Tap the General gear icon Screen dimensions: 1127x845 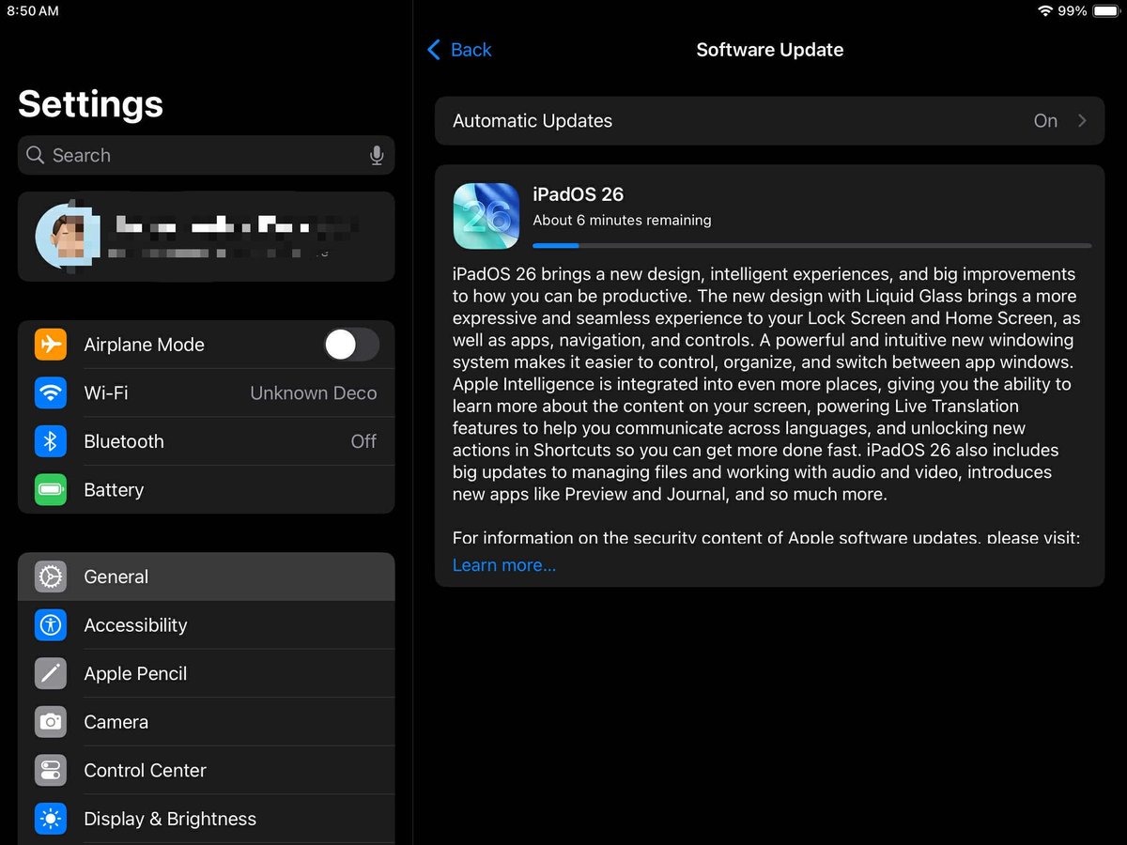click(51, 576)
